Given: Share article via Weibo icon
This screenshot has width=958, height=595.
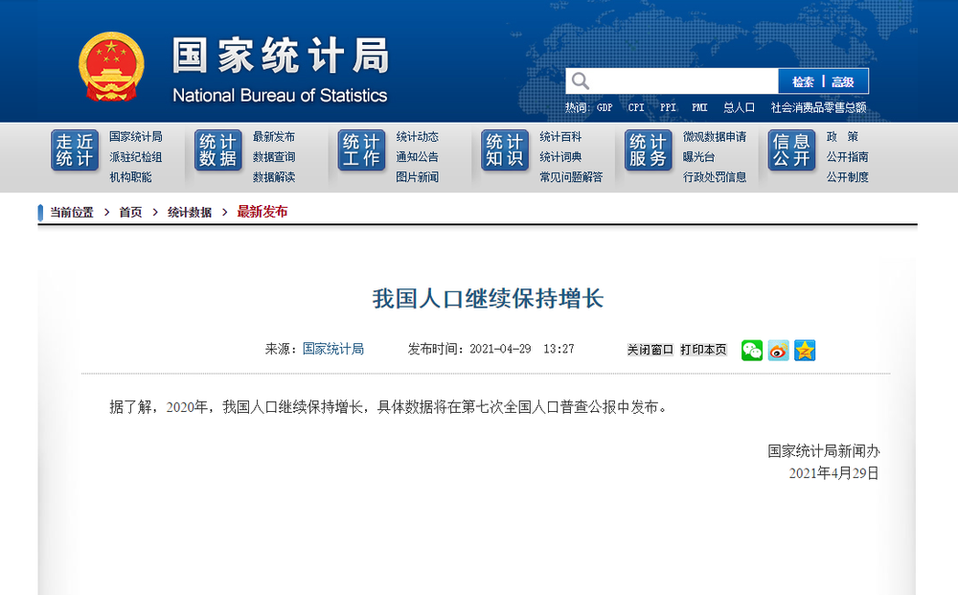Looking at the screenshot, I should coord(778,350).
